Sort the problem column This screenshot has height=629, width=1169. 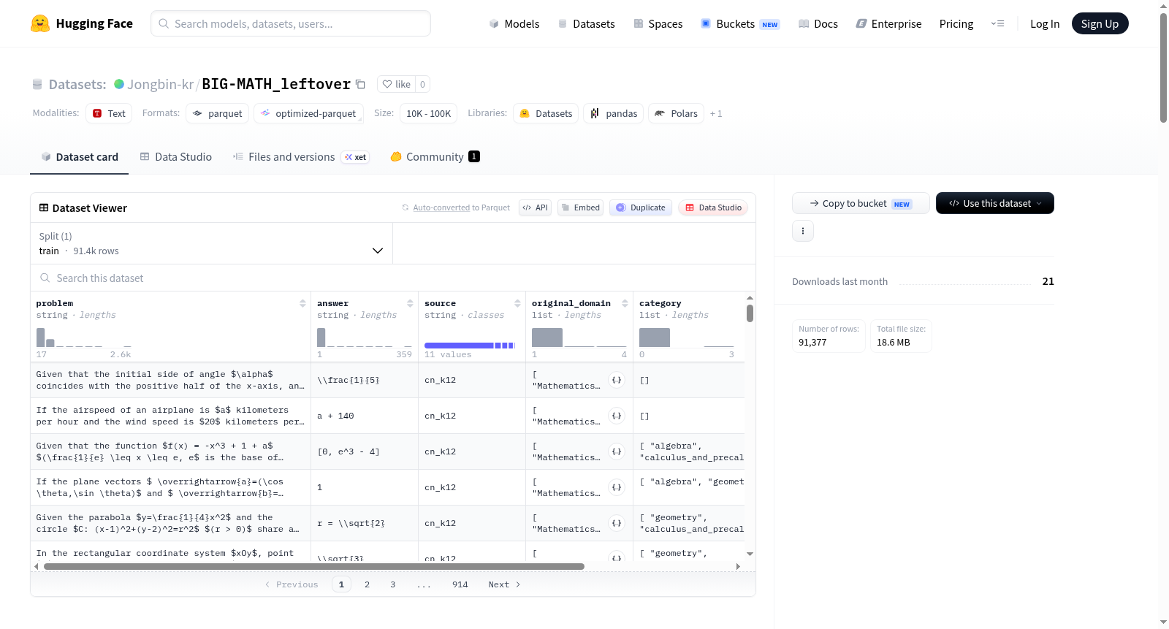(302, 303)
